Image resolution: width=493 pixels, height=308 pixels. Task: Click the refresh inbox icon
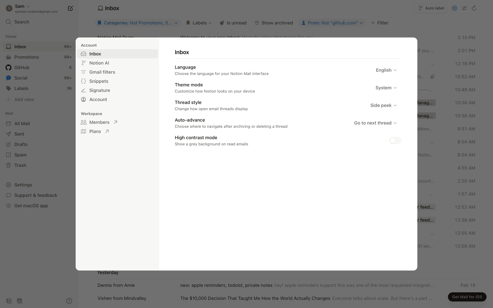click(474, 8)
